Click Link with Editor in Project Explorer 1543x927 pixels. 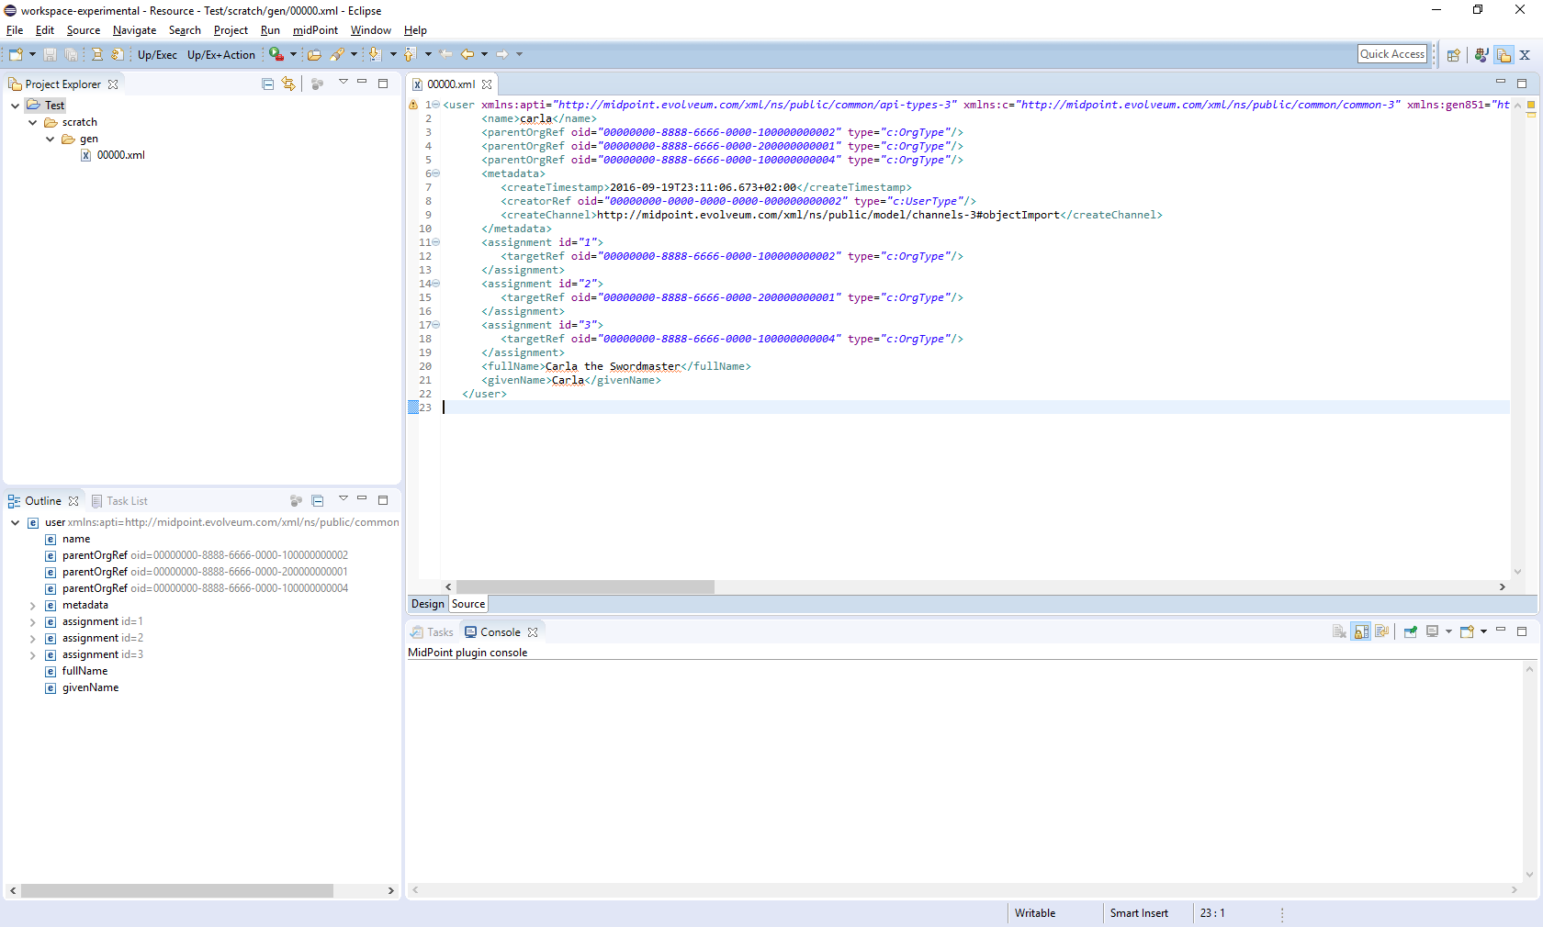pos(288,84)
